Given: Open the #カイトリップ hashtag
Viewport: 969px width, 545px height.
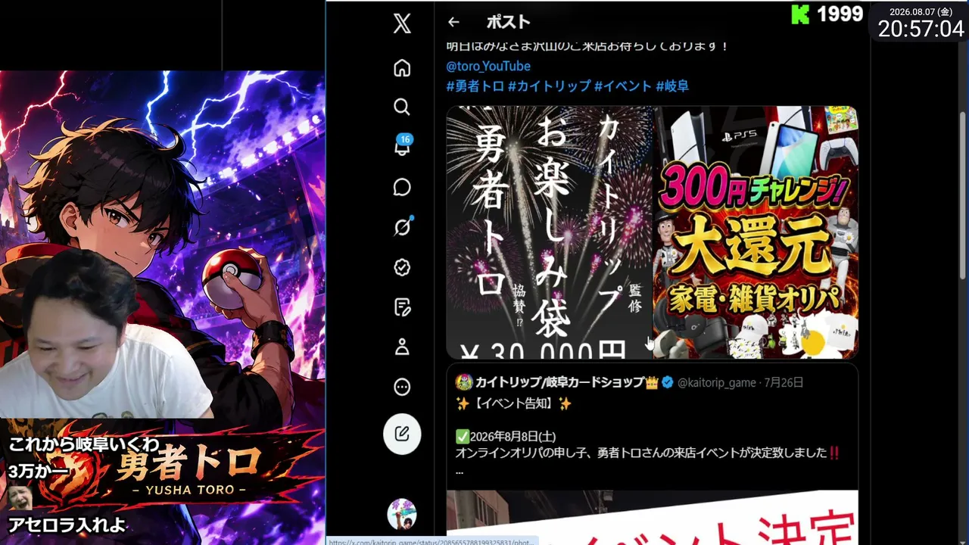Looking at the screenshot, I should [549, 86].
